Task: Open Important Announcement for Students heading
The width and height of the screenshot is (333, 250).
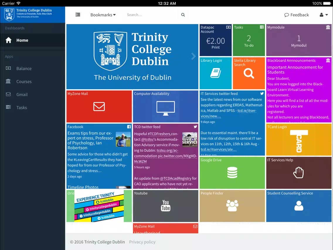Action: [x=295, y=70]
